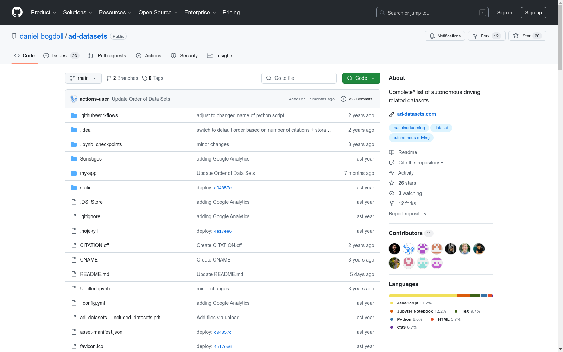Click the Pricing link
Screen dimensions: 563x352
(x=231, y=12)
